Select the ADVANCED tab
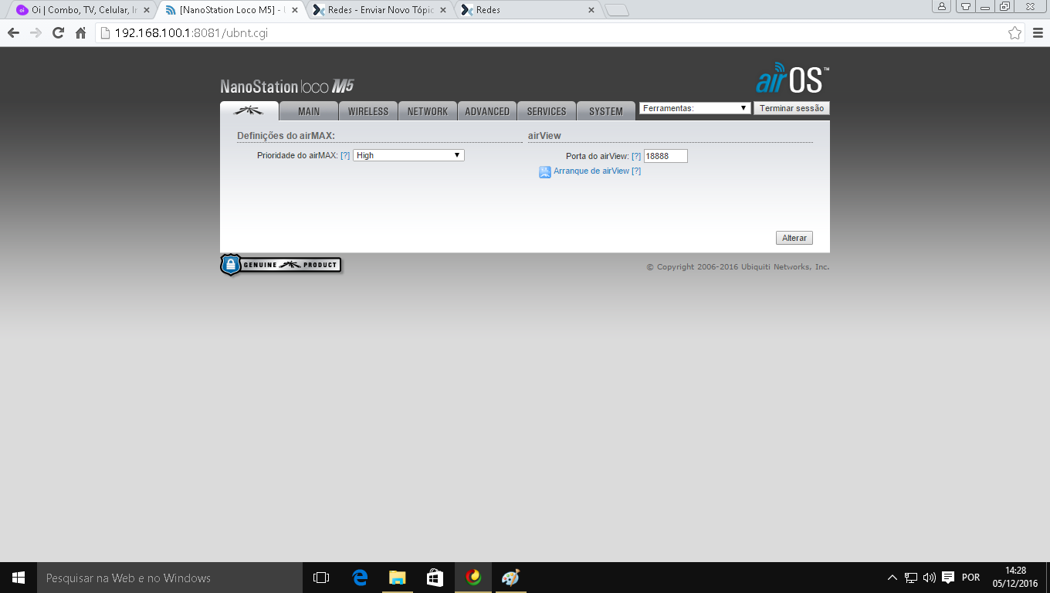1050x593 pixels. 487,111
